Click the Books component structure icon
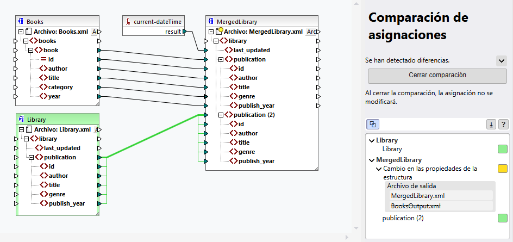 (x=21, y=22)
